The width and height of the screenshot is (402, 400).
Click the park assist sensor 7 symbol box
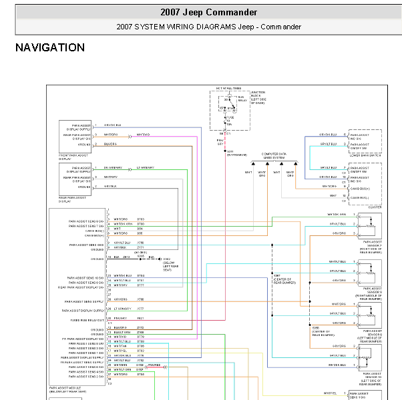coord(370,226)
